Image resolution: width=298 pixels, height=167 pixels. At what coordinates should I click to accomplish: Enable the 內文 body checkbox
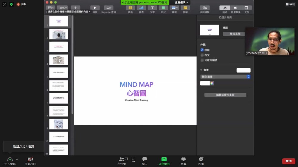tap(202, 55)
